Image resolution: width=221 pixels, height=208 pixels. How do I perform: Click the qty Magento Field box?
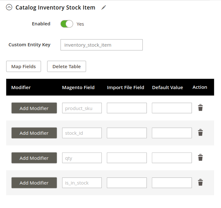(x=82, y=158)
